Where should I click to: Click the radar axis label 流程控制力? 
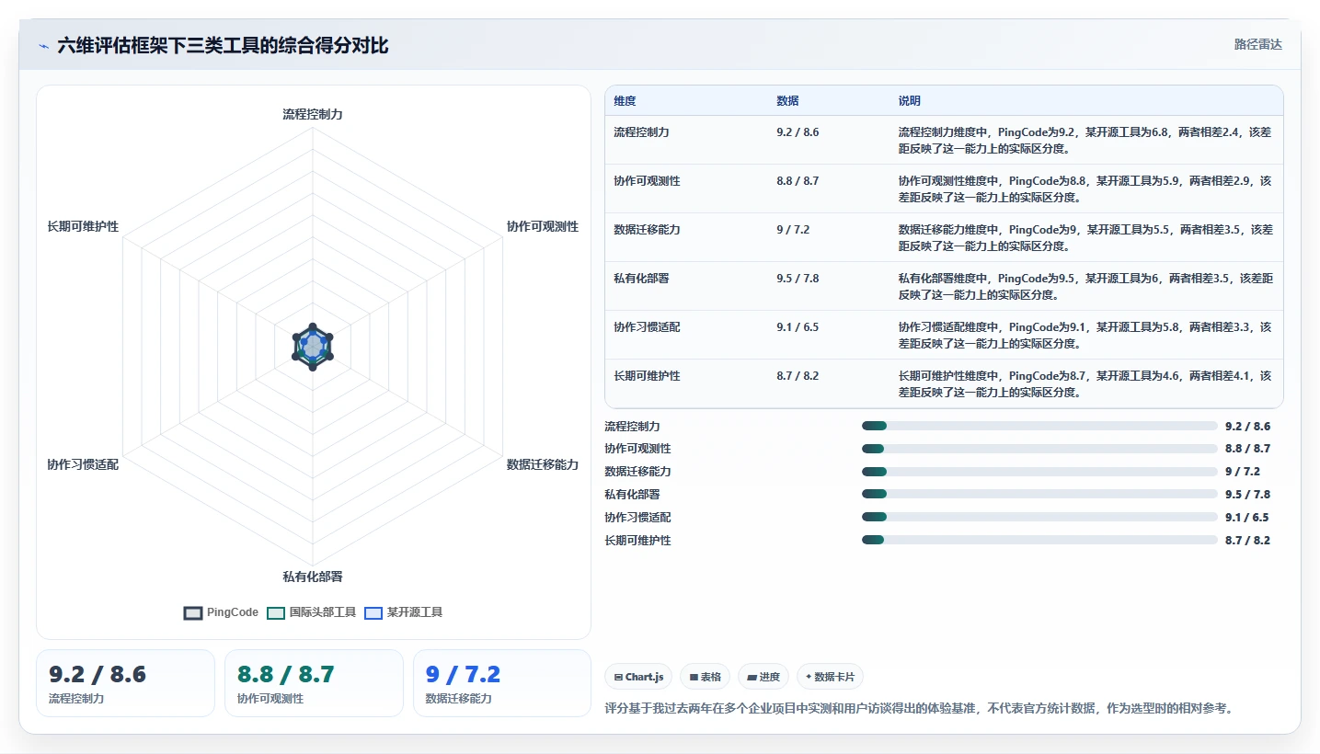click(x=313, y=115)
